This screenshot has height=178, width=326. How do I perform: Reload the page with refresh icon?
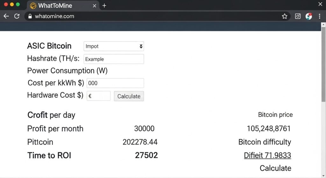pyautogui.click(x=17, y=16)
